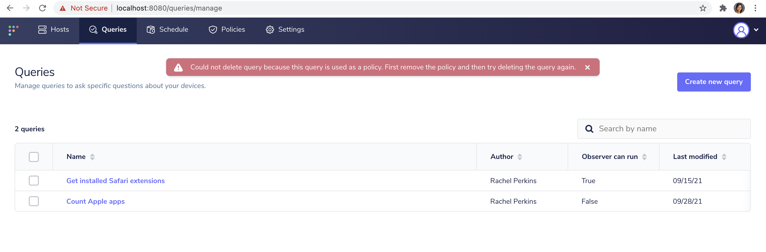Focus the Search by name field
Screen dimensions: 766x252
click(664, 129)
